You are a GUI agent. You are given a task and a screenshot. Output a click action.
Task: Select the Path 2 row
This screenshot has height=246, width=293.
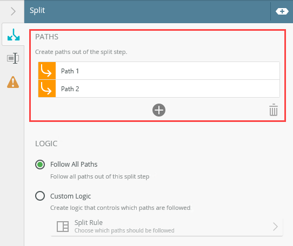(x=159, y=88)
